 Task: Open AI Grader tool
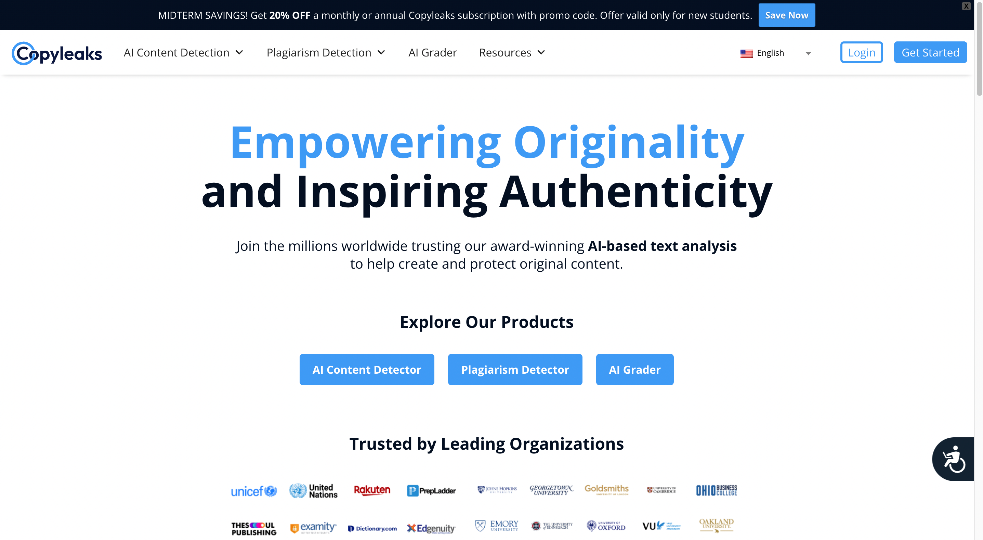pyautogui.click(x=635, y=369)
